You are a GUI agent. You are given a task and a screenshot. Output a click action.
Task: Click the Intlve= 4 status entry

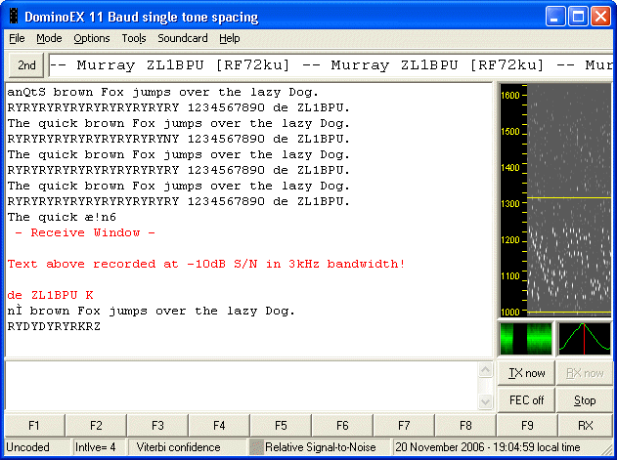99,447
